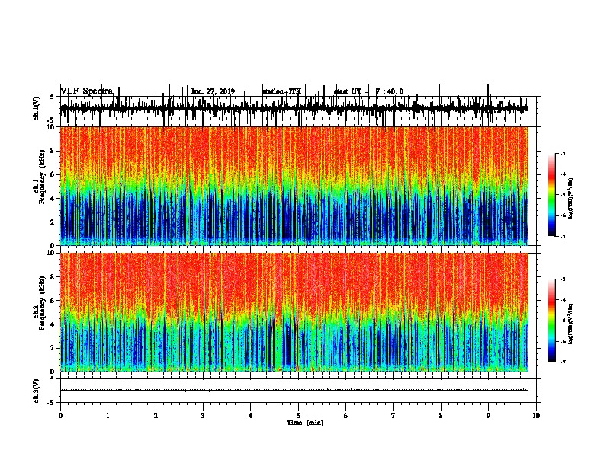The height and width of the screenshot is (466, 604).
Task: Click the "-3" value on the ch.1 colorbar
Action: 562,154
